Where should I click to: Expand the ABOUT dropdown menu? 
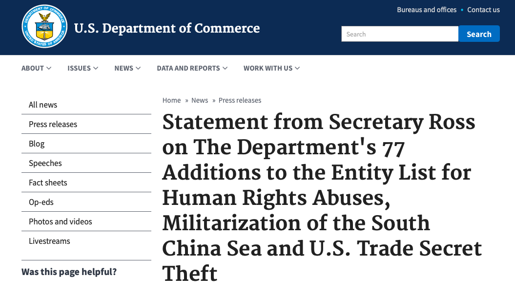point(36,68)
